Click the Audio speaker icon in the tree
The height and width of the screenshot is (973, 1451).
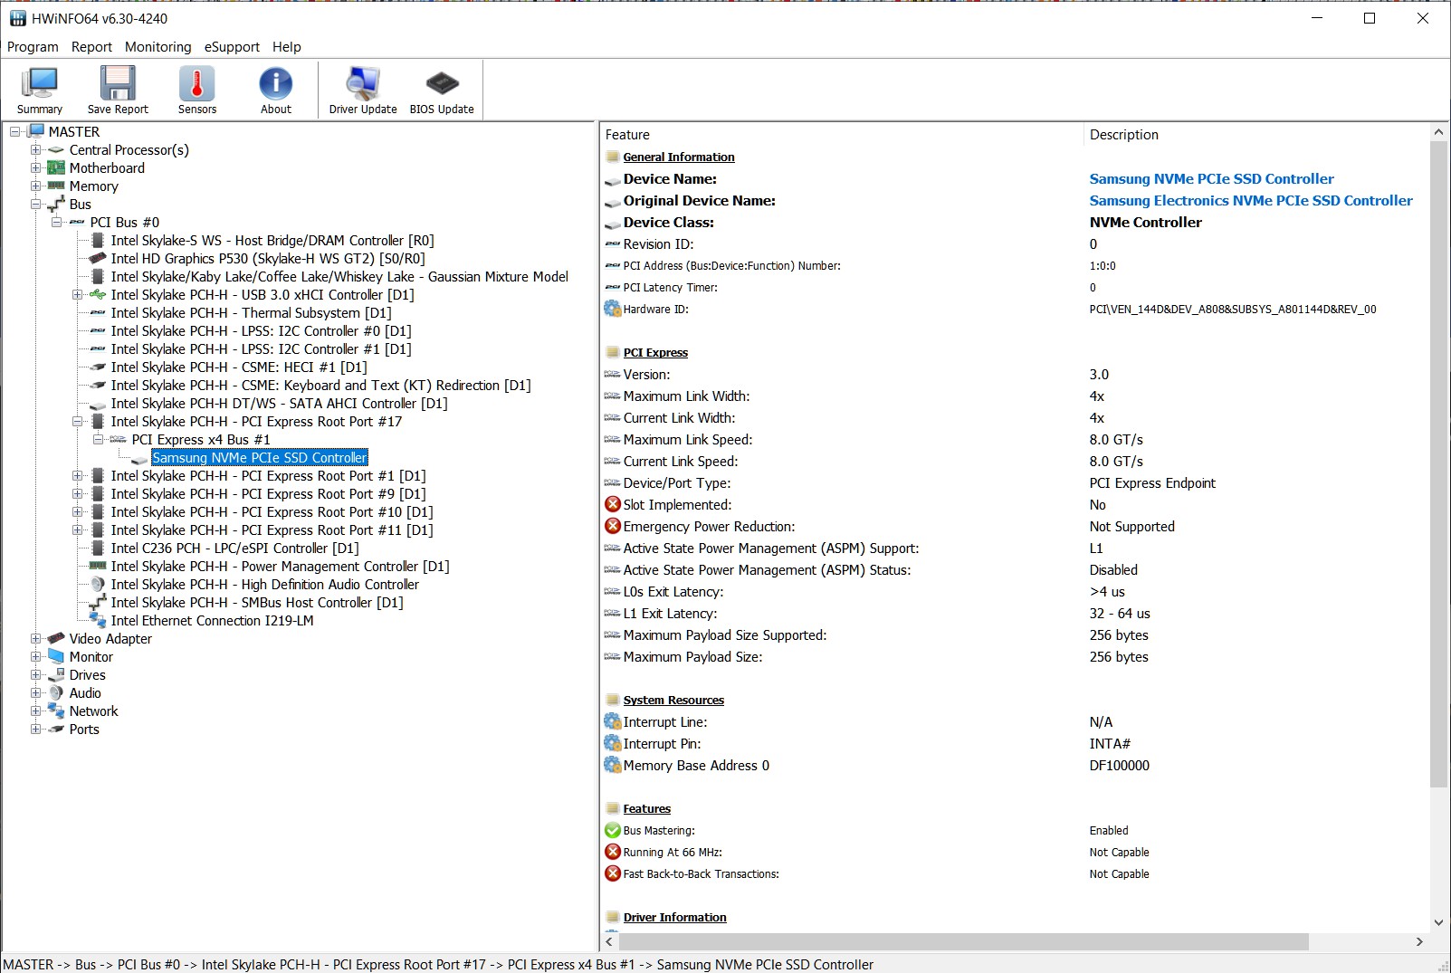point(56,693)
